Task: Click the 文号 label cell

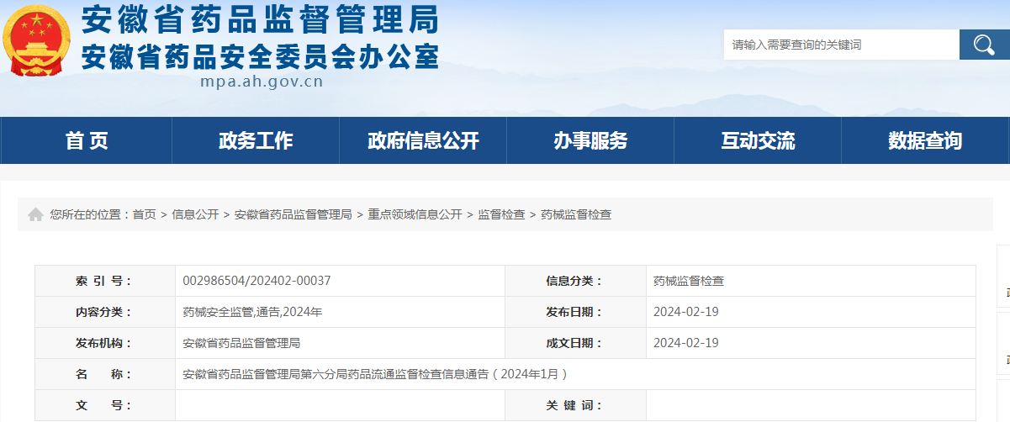Action: point(105,405)
